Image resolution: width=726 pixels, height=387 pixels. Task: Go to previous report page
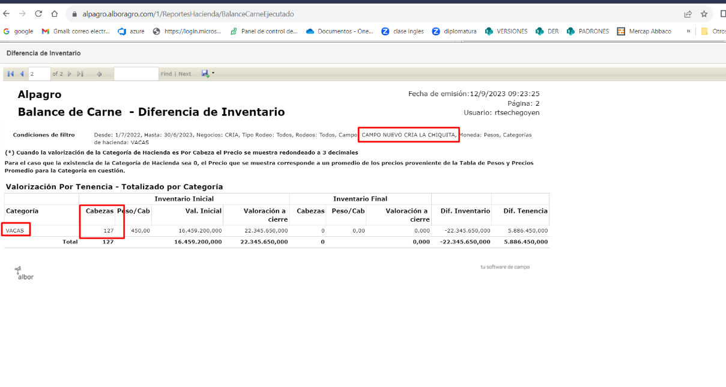click(x=22, y=74)
